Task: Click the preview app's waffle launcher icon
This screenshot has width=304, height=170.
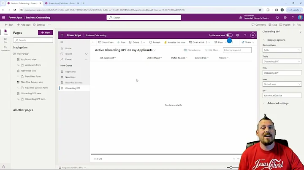Action: tap(62, 35)
